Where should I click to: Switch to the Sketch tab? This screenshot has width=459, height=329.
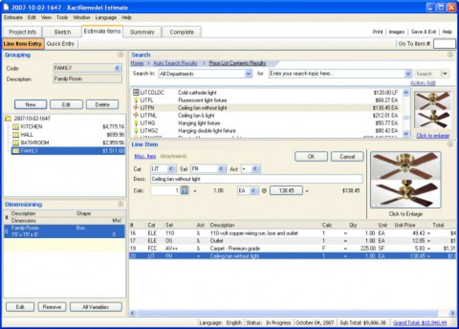click(x=62, y=32)
